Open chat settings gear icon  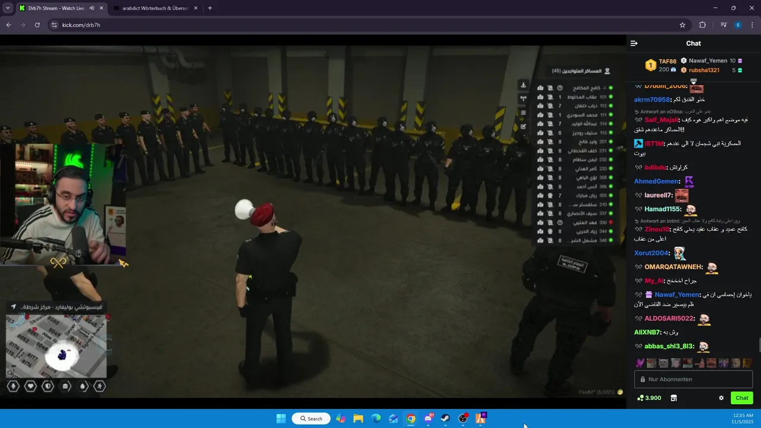pyautogui.click(x=721, y=398)
